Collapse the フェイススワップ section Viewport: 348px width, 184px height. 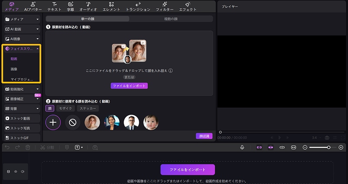point(22,49)
